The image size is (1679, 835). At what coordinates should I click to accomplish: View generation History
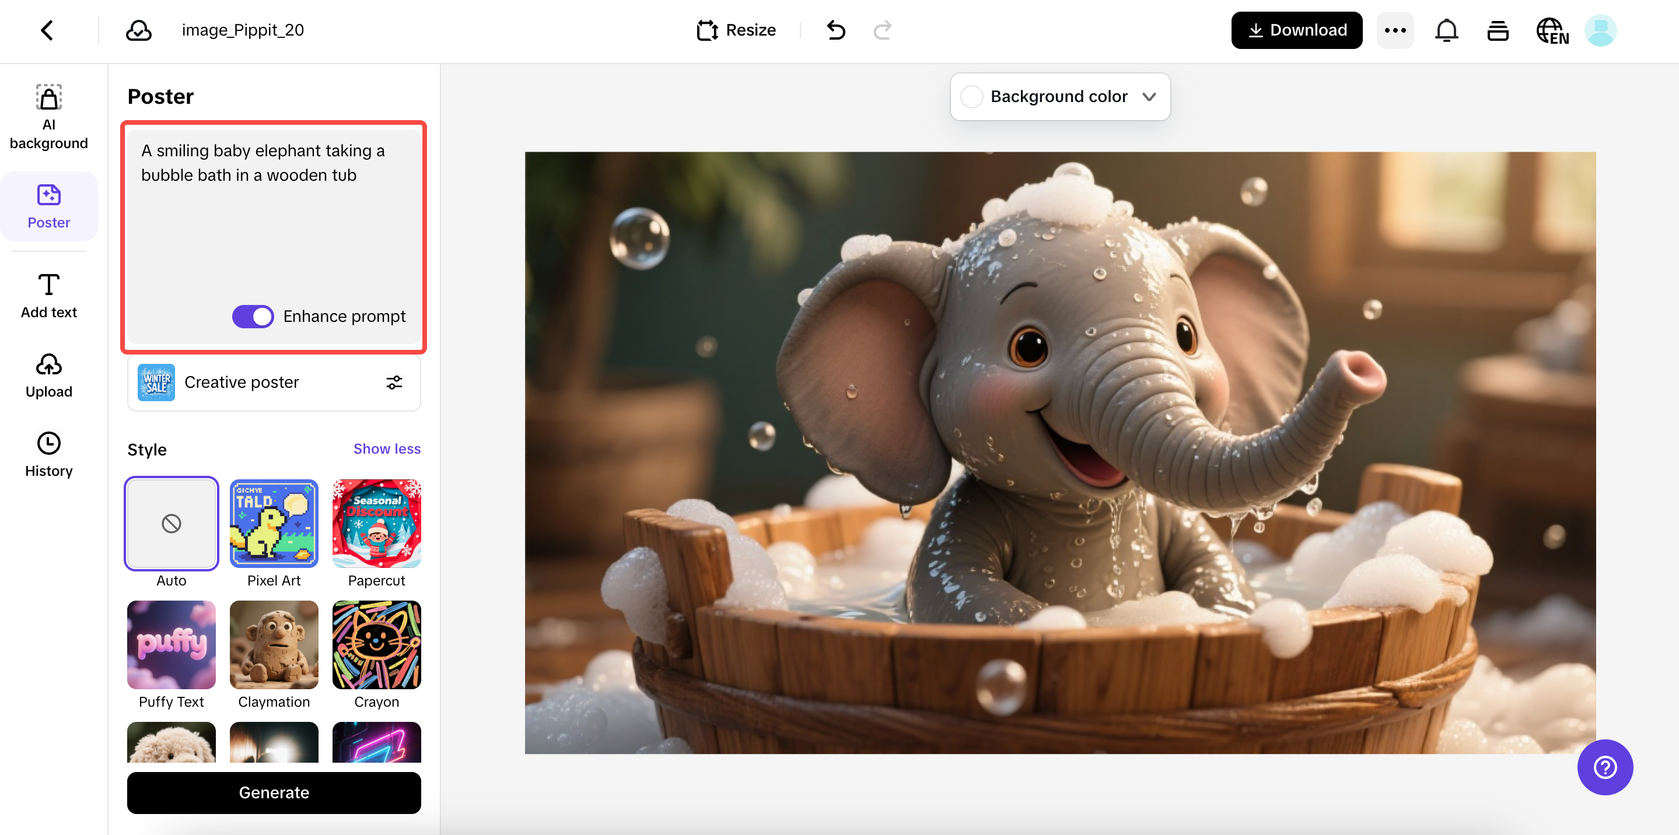tap(48, 454)
